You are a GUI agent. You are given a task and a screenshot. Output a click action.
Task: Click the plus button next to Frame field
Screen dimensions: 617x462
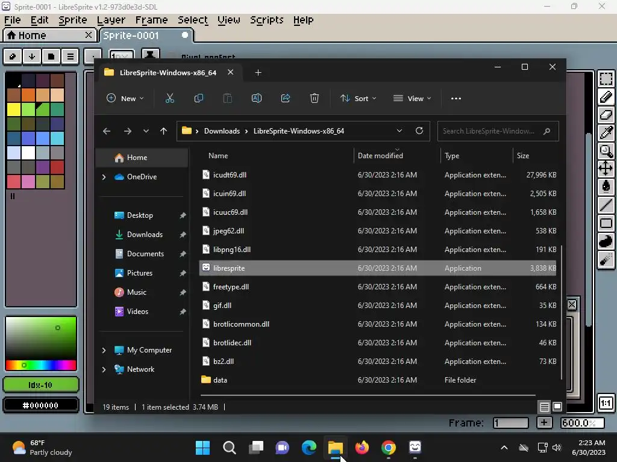coord(544,423)
